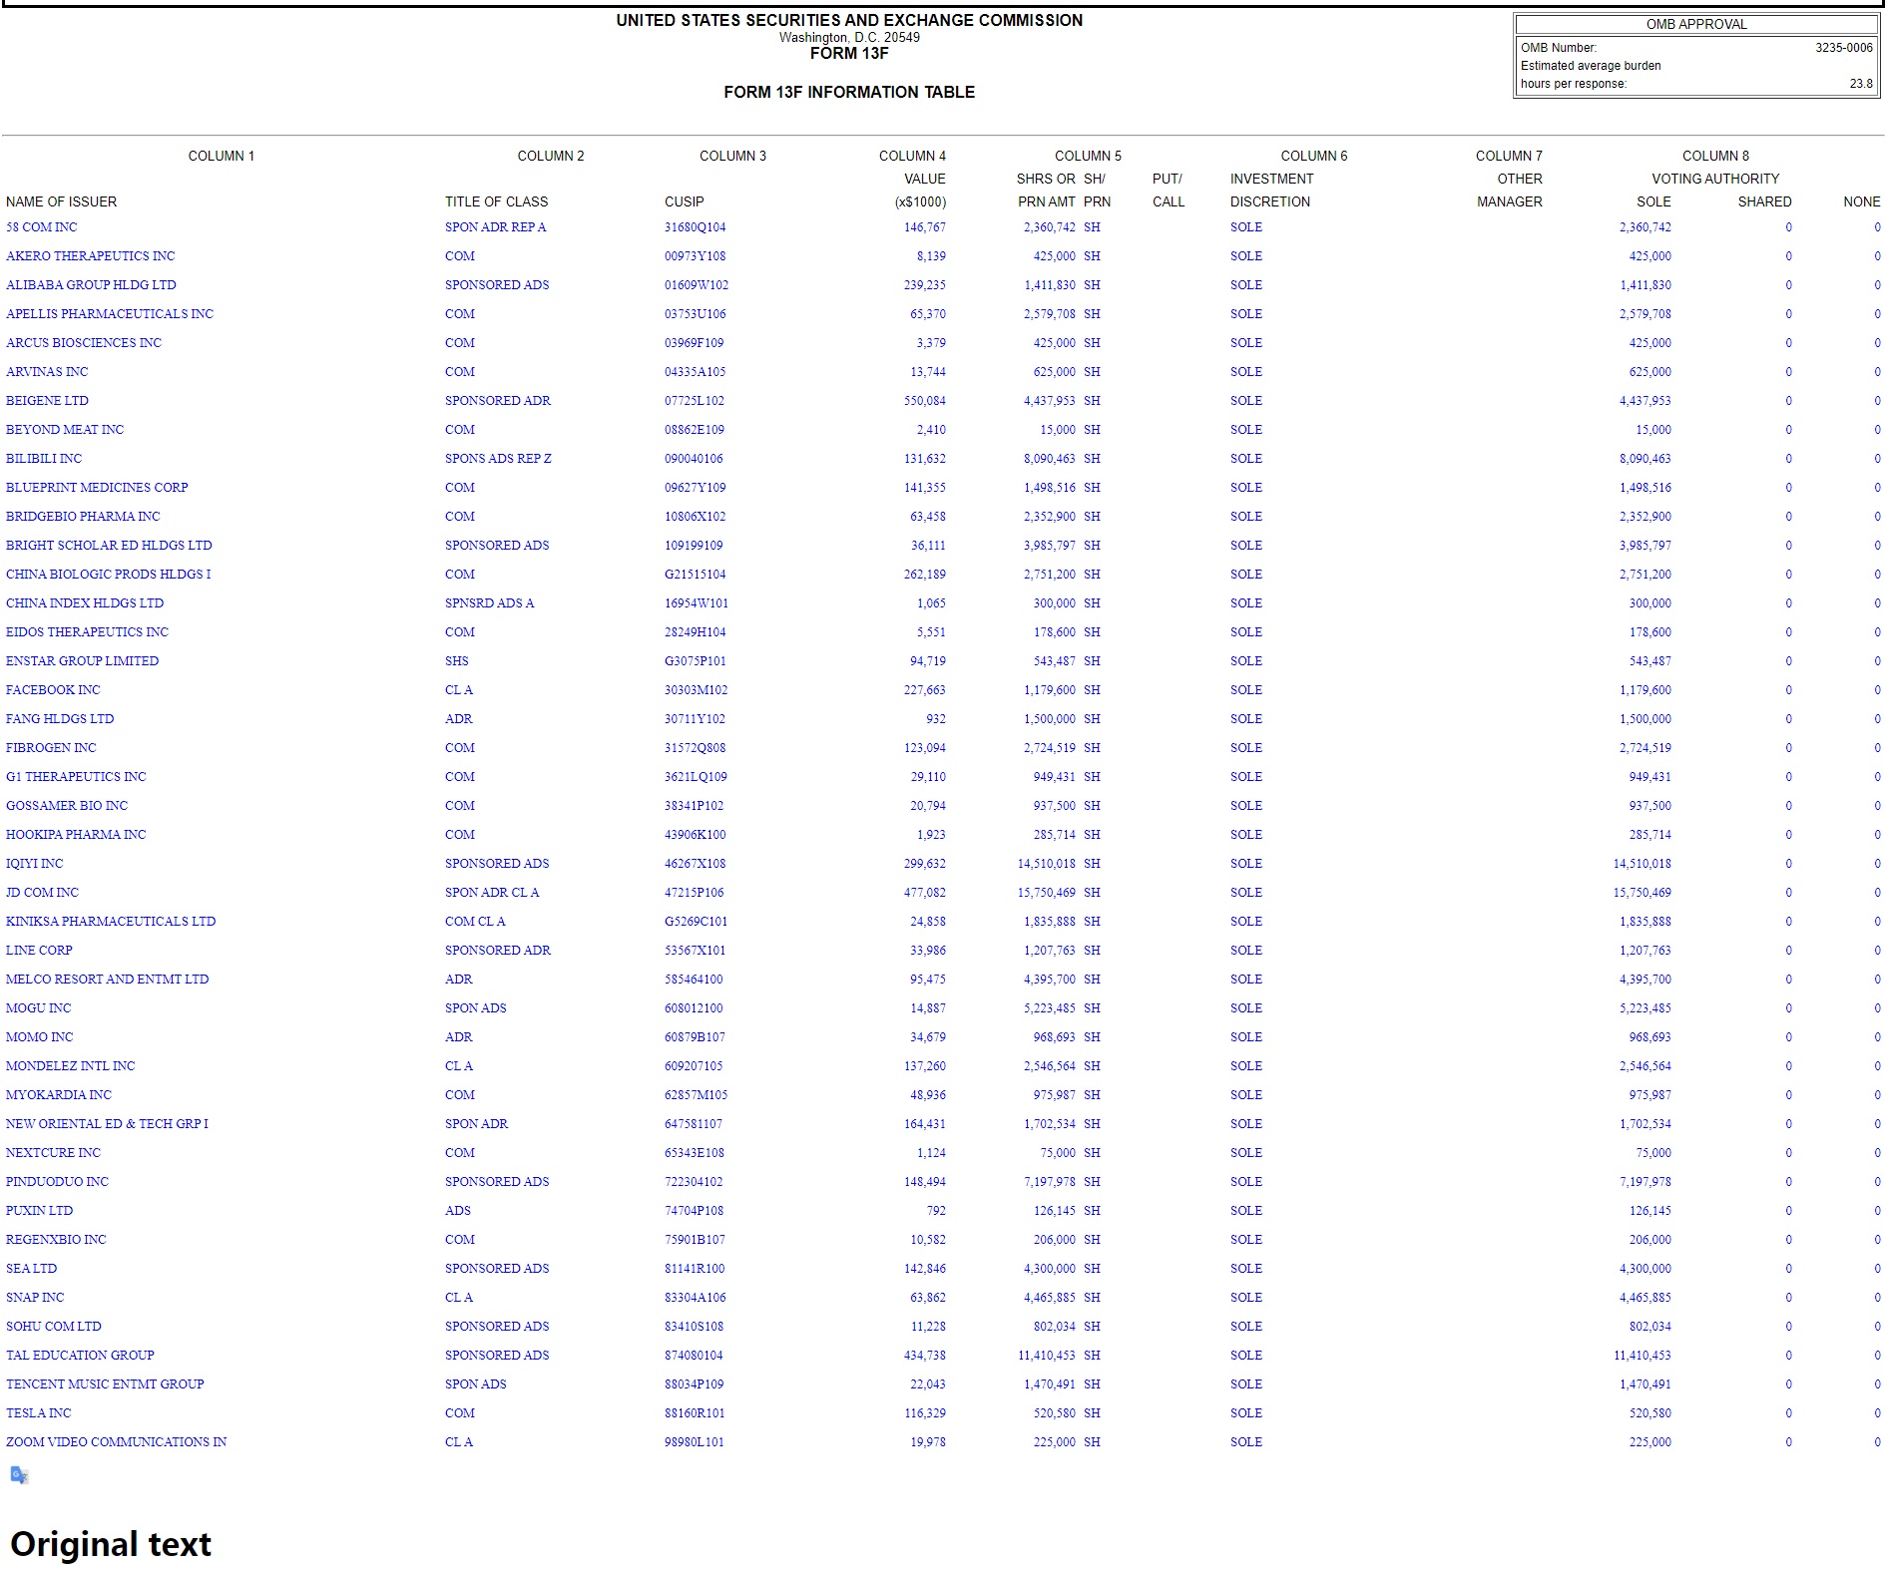Click 'KINIKSA PHARMACEUTICALS LTD' issuer name
This screenshot has height=1575, width=1886.
pyautogui.click(x=111, y=922)
